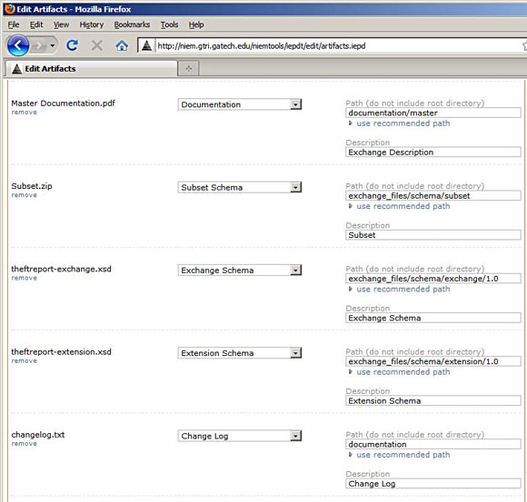
Task: Click the URL address bar field
Action: pyautogui.click(x=338, y=45)
